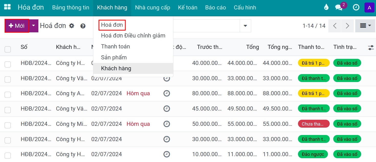Select Hoá đơn Điều chỉnh giảm in dropdown
This screenshot has width=376, height=162.
[133, 35]
